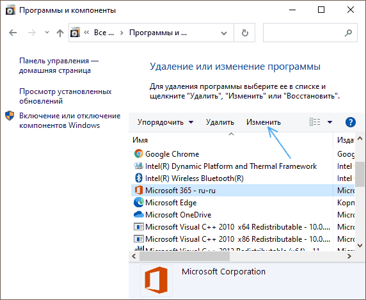Click the horizontal scrollbar thumb

tap(184, 256)
